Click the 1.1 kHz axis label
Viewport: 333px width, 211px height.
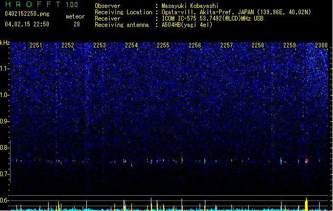tap(5, 69)
